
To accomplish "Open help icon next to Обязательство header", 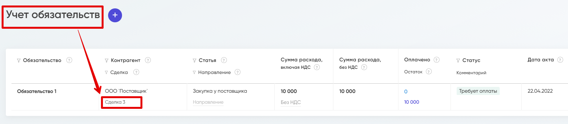I will [x=69, y=60].
